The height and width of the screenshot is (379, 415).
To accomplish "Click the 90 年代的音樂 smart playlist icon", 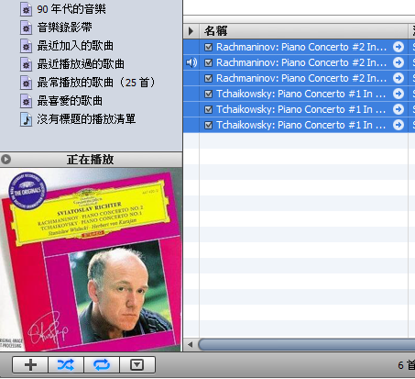I will [26, 9].
